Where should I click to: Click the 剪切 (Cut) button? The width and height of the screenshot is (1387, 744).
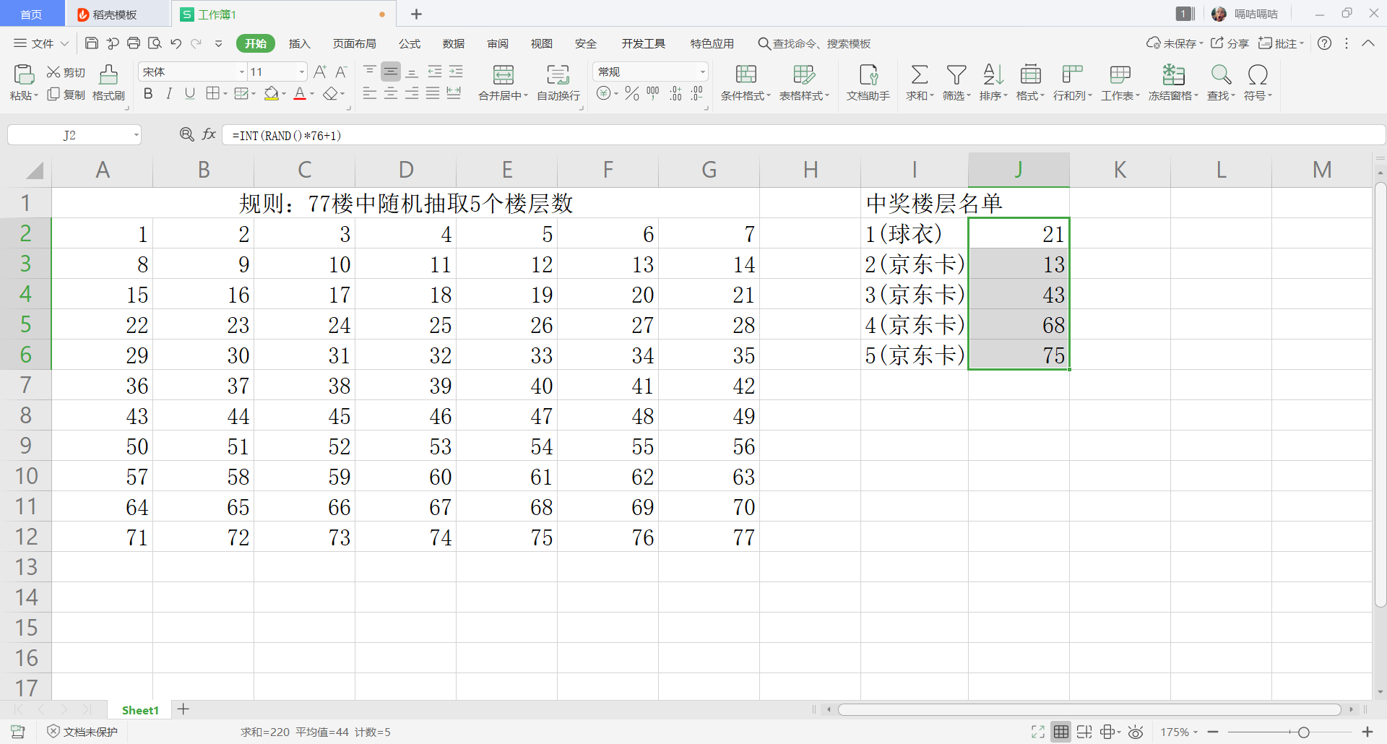[x=66, y=72]
